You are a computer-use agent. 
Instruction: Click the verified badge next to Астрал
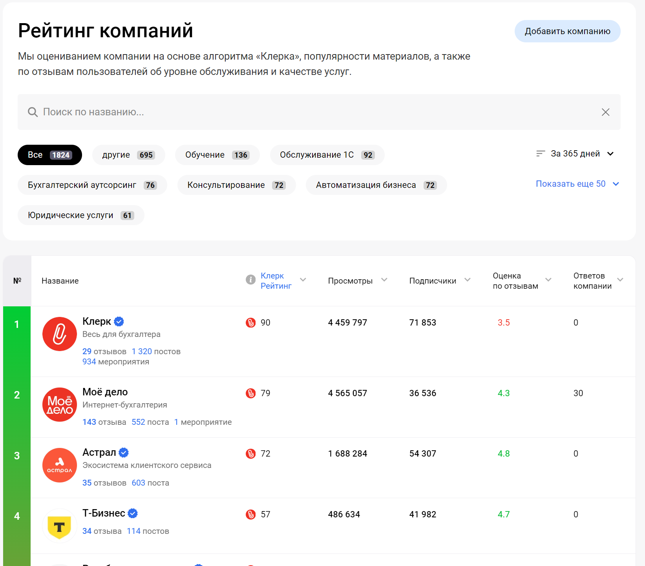[x=124, y=453]
